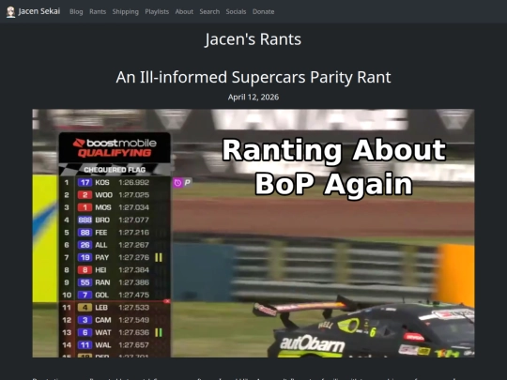Click the yellow bars next to PAY
This screenshot has width=507, height=380.
click(x=159, y=257)
